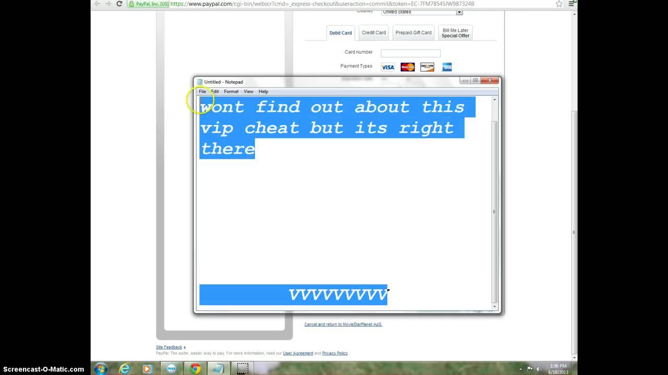Click Cancel and return to MovieStarPlanet ApS link
668x375 pixels.
pyautogui.click(x=343, y=324)
